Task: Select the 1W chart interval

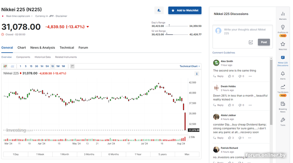Action: (x=58, y=66)
